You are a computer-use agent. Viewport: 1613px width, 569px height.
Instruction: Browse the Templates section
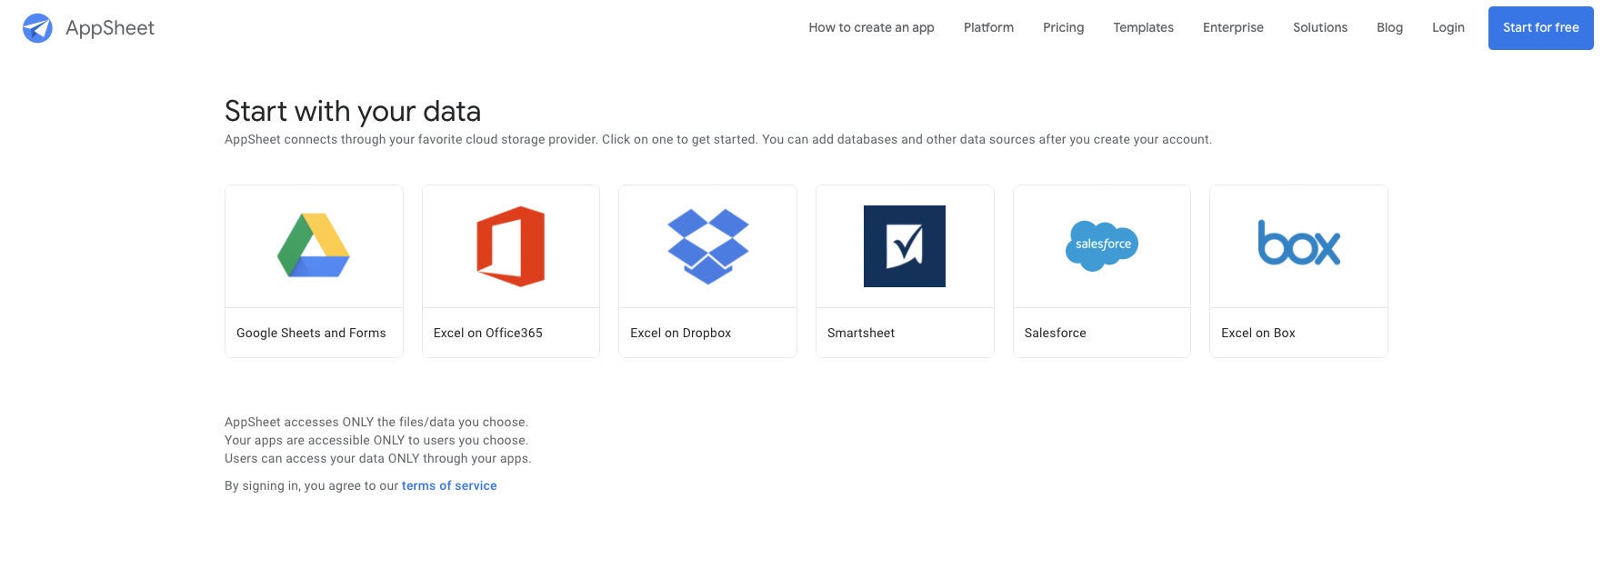pyautogui.click(x=1143, y=27)
